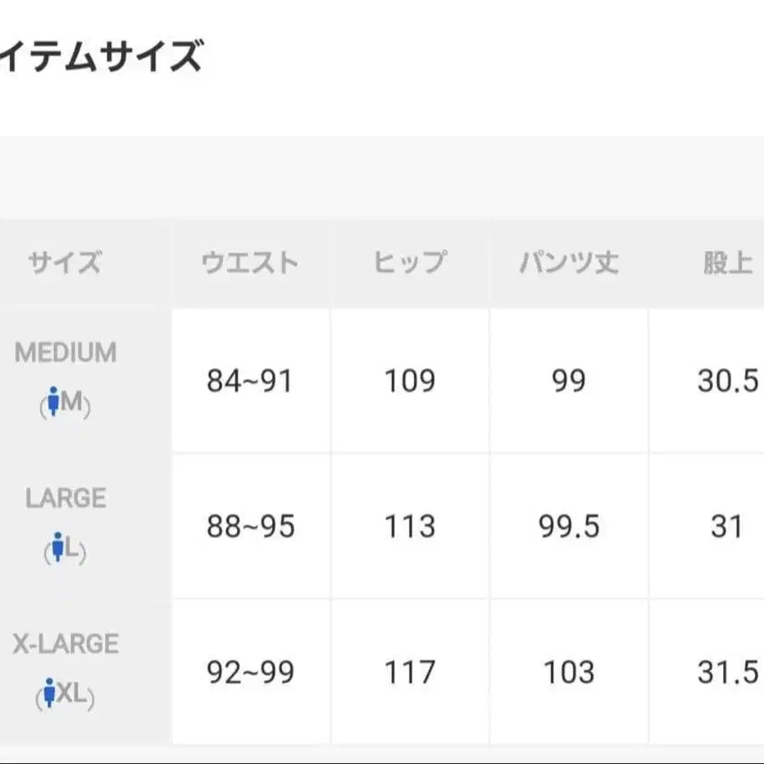Click the 股上 column header
This screenshot has height=764, width=764.
coord(727,263)
